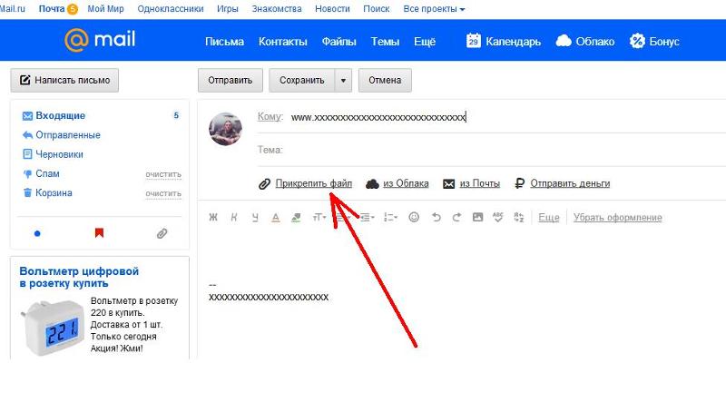726x412 pixels.
Task: Go to Игры
Action: tap(228, 9)
